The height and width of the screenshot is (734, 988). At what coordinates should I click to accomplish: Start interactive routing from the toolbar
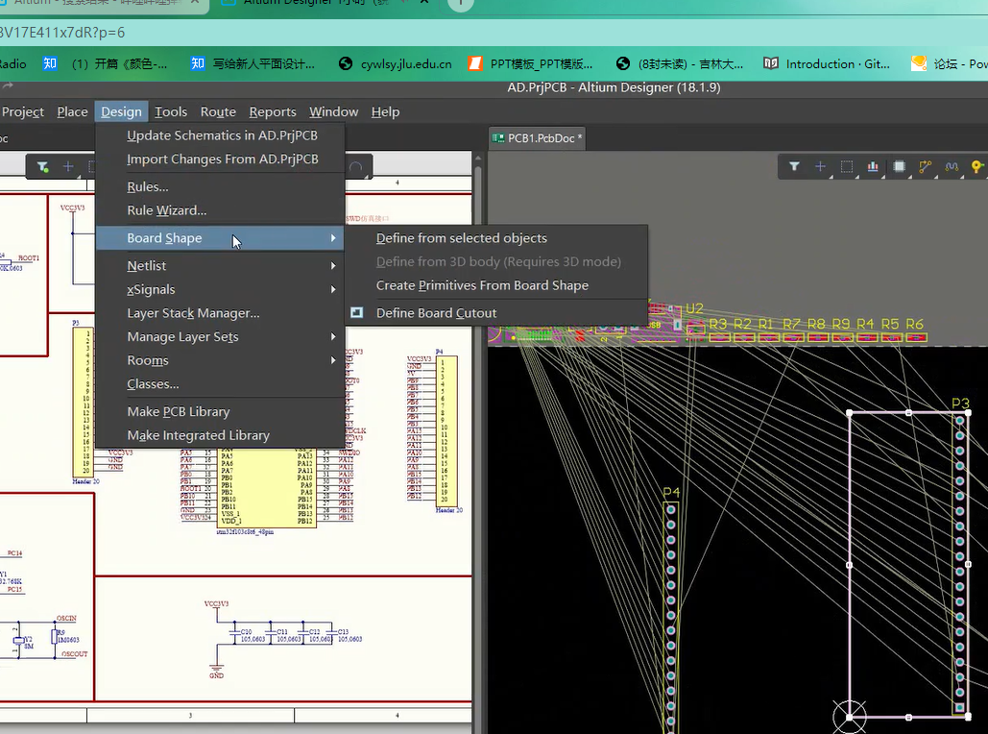tap(925, 166)
